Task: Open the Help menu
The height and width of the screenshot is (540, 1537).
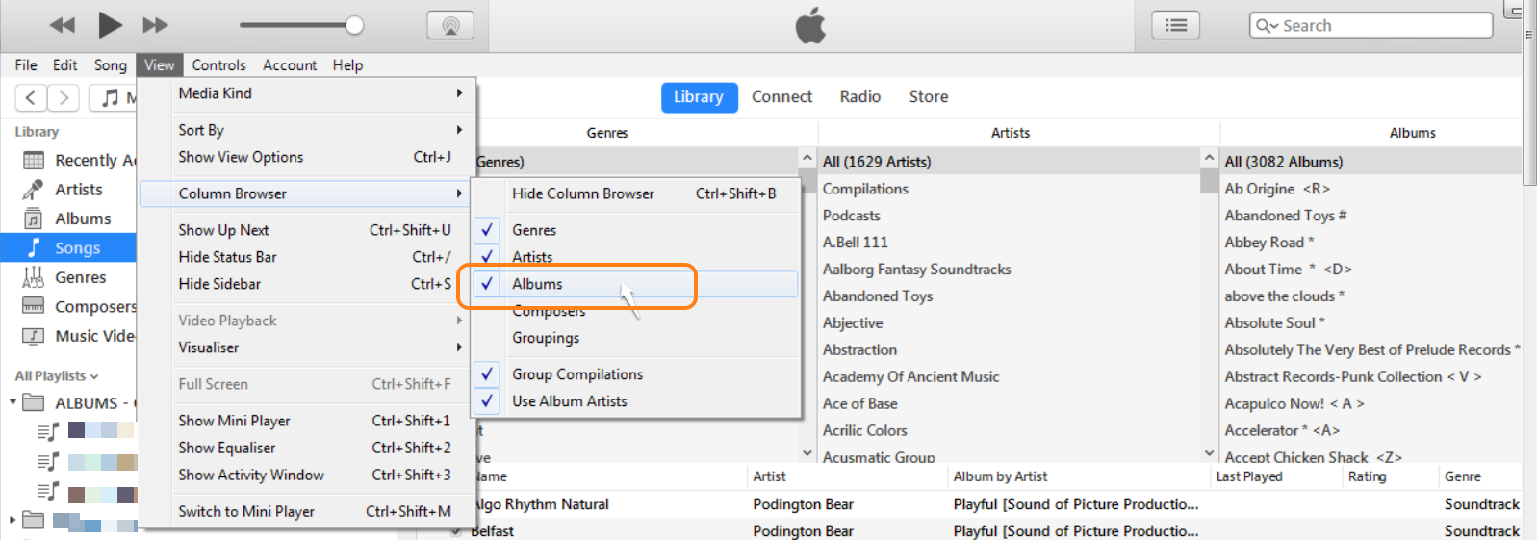Action: pos(348,65)
